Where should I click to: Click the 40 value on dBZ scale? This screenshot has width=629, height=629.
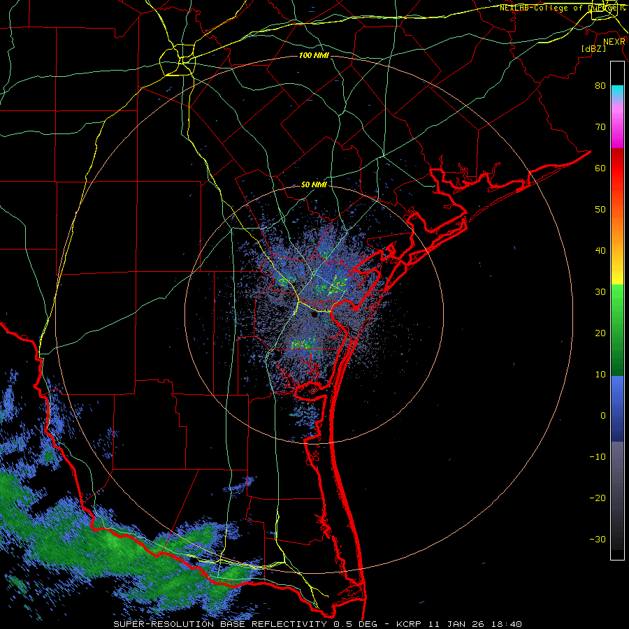pyautogui.click(x=600, y=251)
